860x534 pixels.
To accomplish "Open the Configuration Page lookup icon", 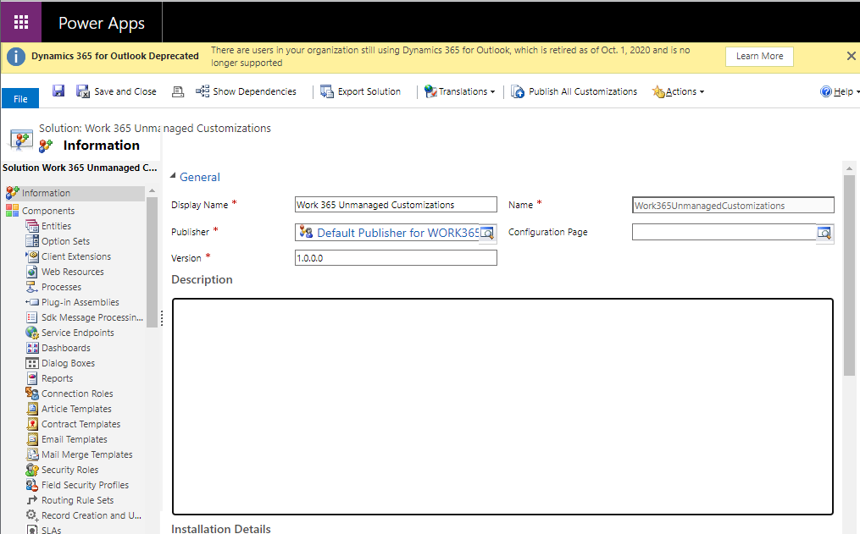I will click(824, 234).
